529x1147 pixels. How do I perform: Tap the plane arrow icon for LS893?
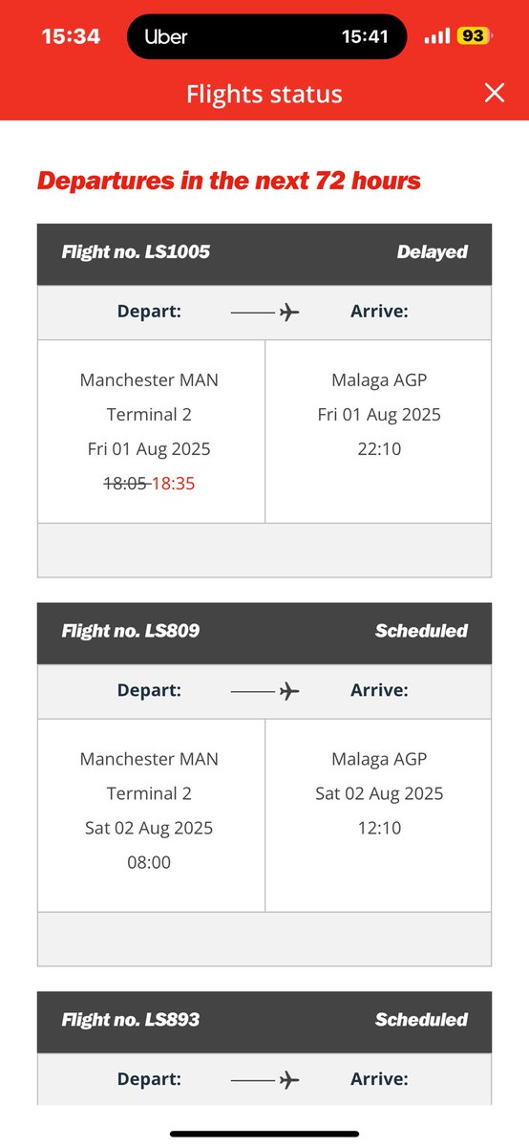click(x=265, y=1079)
